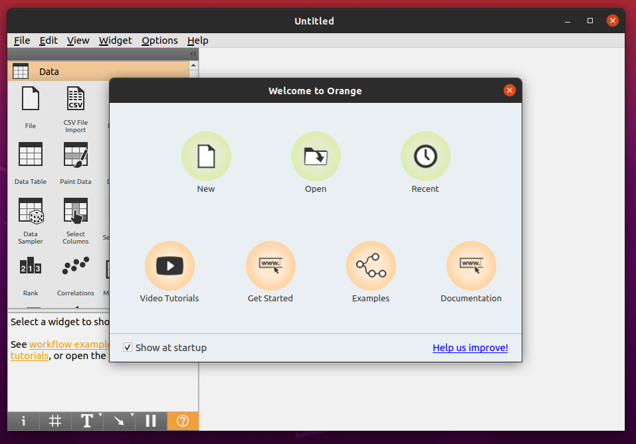Select the text annotation tool
636x444 pixels.
86,421
